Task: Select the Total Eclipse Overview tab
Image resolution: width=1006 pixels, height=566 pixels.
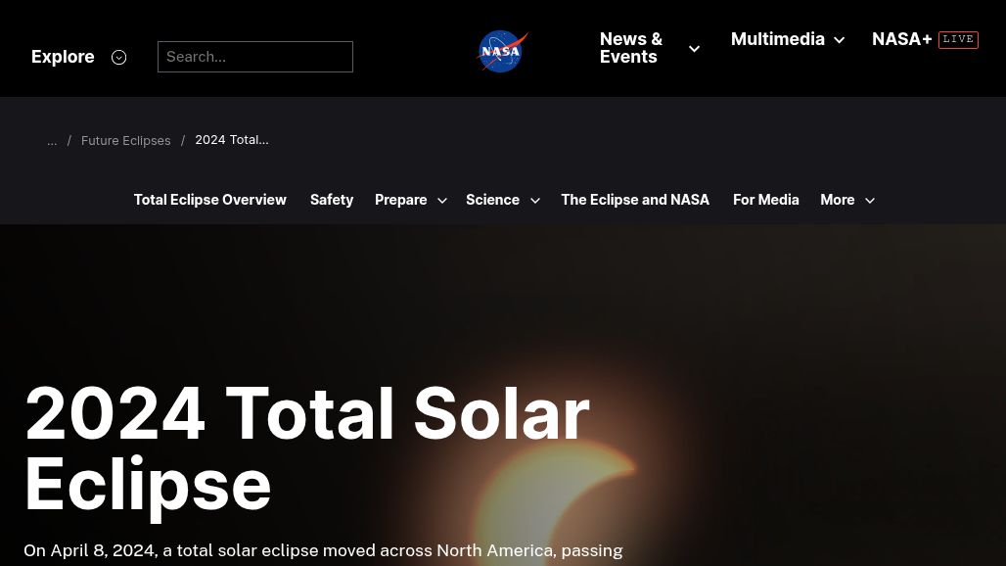Action: [x=209, y=199]
